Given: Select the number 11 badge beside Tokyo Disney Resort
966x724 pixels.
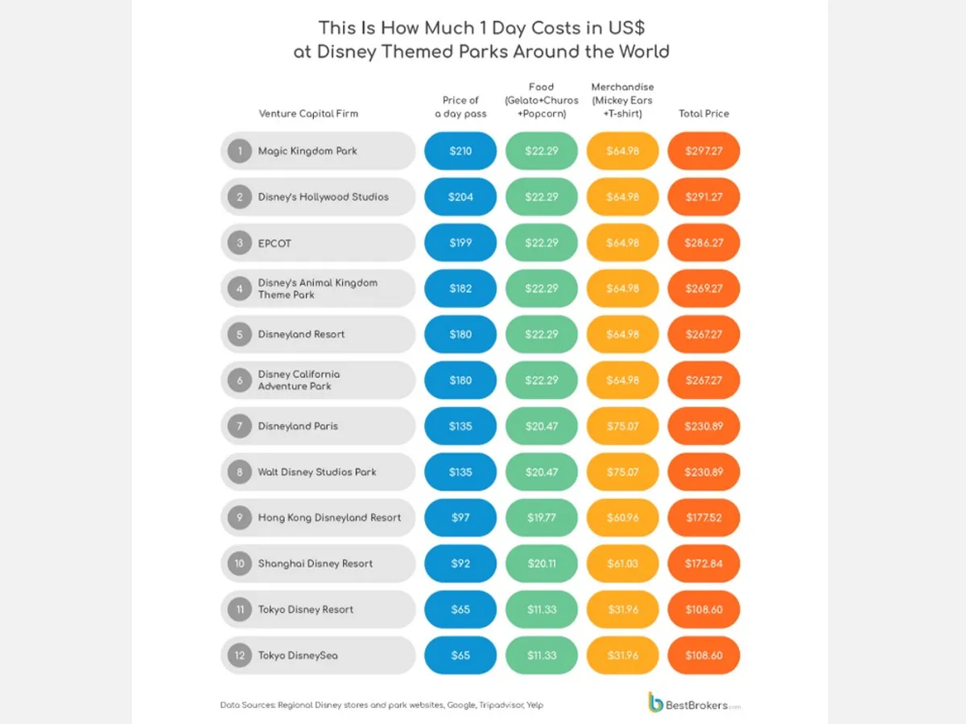Looking at the screenshot, I should click(239, 609).
